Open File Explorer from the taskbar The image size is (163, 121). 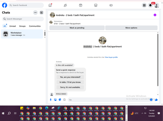point(34,108)
